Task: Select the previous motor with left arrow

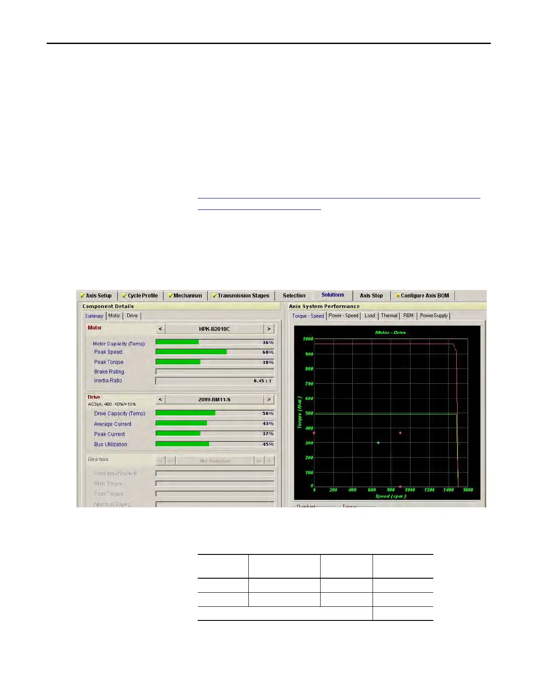Action: [x=160, y=329]
